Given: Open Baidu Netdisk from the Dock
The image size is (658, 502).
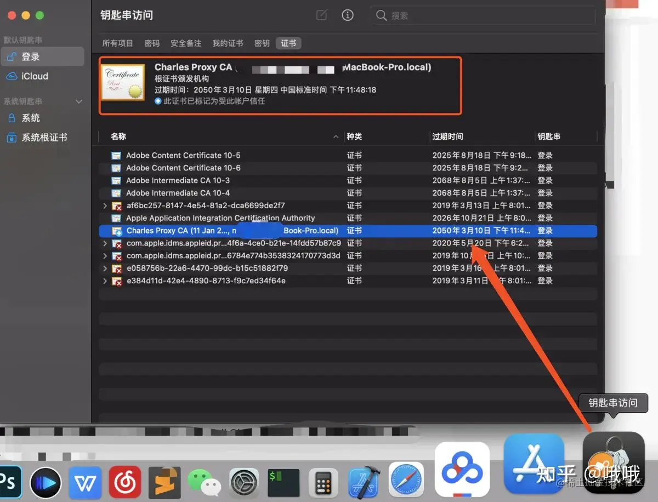Looking at the screenshot, I should coord(462,469).
